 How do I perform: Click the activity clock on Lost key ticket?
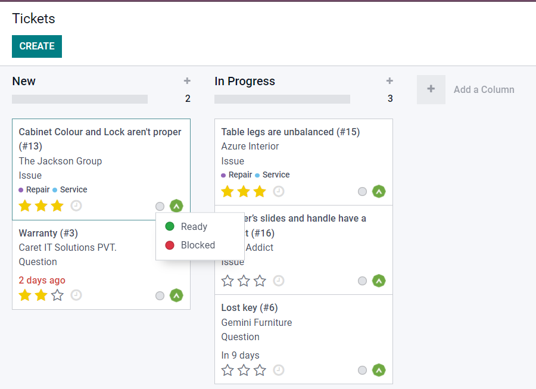click(x=279, y=370)
